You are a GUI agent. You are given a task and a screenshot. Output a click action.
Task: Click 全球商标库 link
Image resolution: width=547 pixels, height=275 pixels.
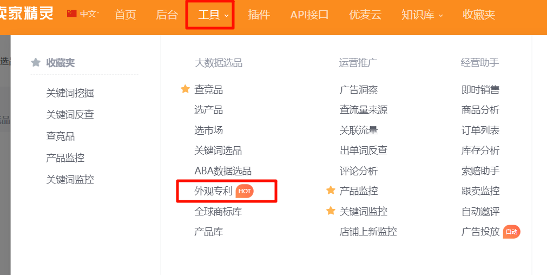[x=218, y=212]
